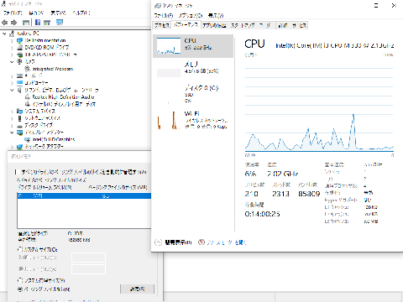The height and width of the screenshot is (302, 403).
Task: Select the Integrated Webcam device
Action: 53,69
